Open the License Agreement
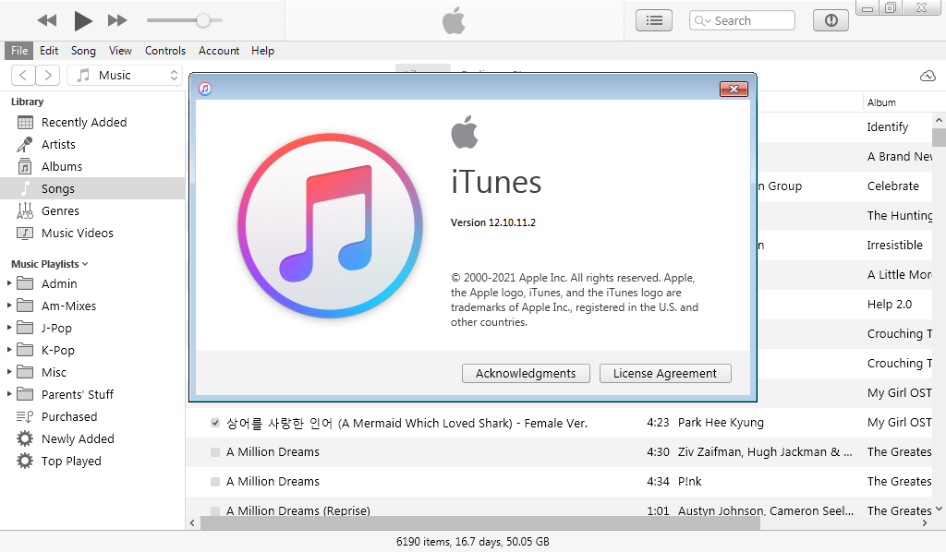 click(x=664, y=373)
